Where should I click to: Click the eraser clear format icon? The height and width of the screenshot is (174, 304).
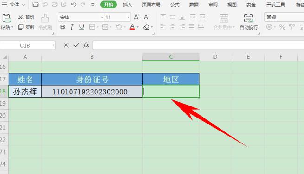[146, 27]
